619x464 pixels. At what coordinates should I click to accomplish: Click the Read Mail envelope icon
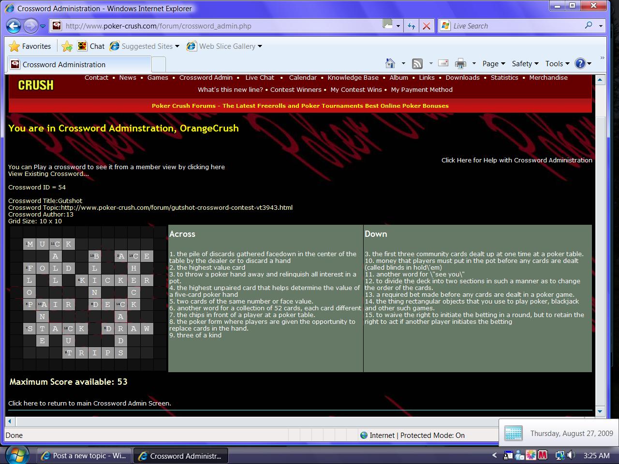443,63
